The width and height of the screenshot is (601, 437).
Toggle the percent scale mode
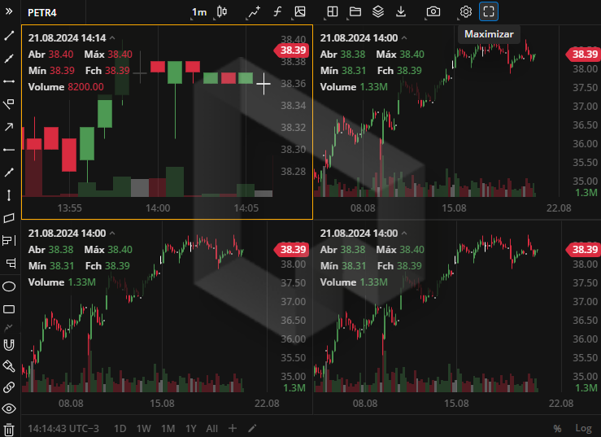point(557,428)
